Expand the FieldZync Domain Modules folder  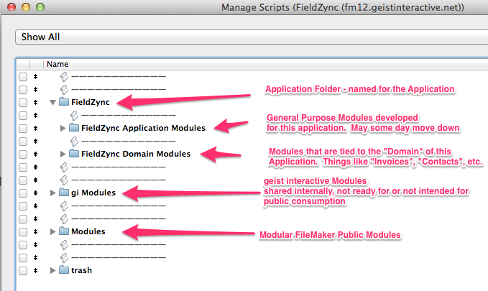pyautogui.click(x=63, y=154)
